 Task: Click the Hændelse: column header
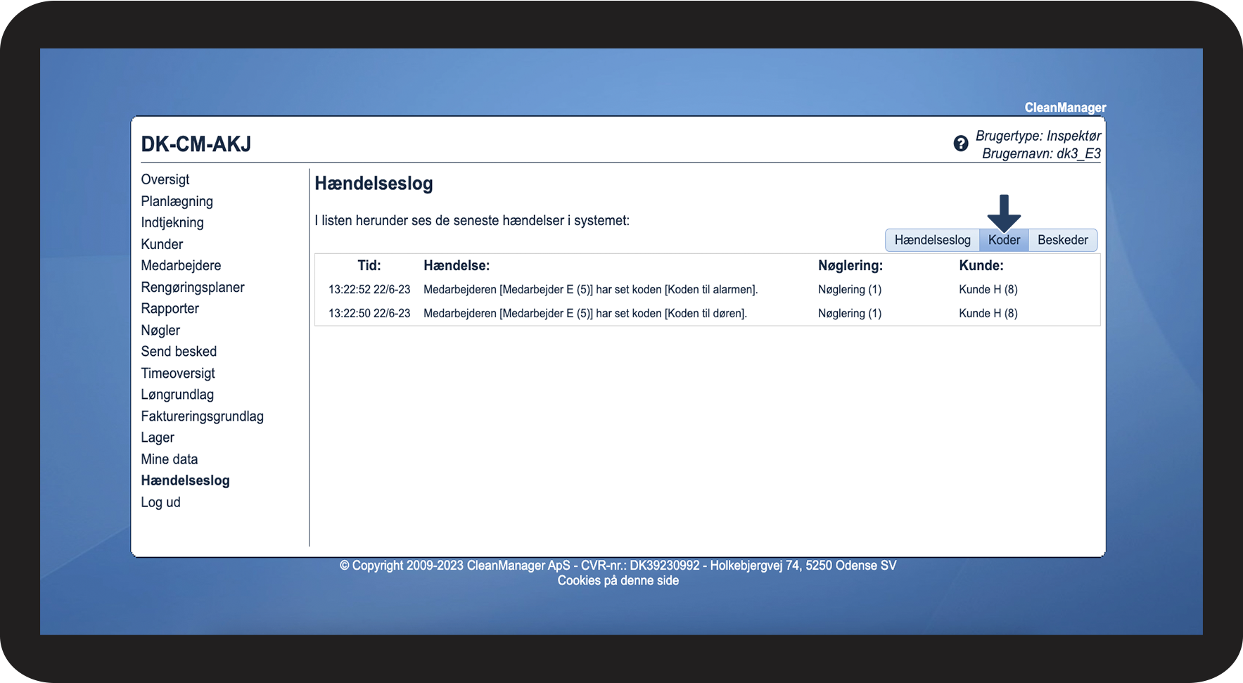(457, 265)
